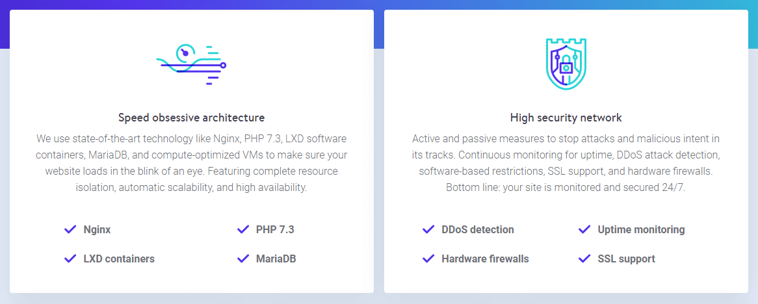Click the checkmark icon beside PHP 7.3
This screenshot has width=758, height=304.
(x=243, y=229)
